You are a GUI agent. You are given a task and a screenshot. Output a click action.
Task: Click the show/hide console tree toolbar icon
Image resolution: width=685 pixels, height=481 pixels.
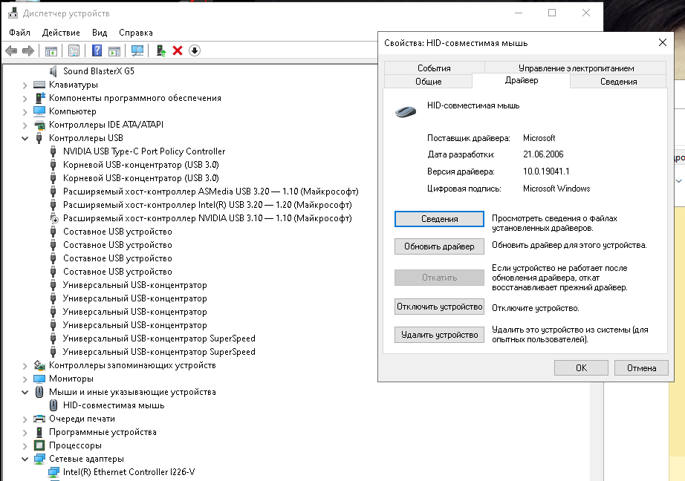pyautogui.click(x=51, y=50)
